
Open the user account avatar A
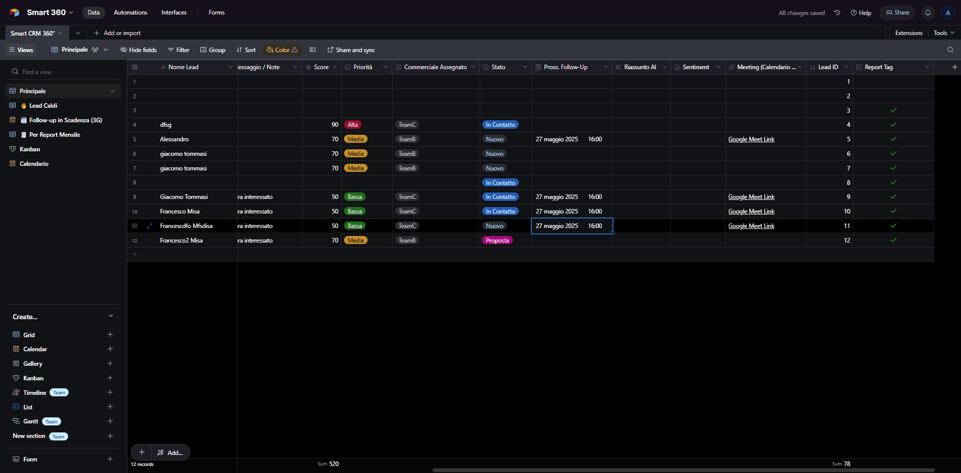coord(947,13)
